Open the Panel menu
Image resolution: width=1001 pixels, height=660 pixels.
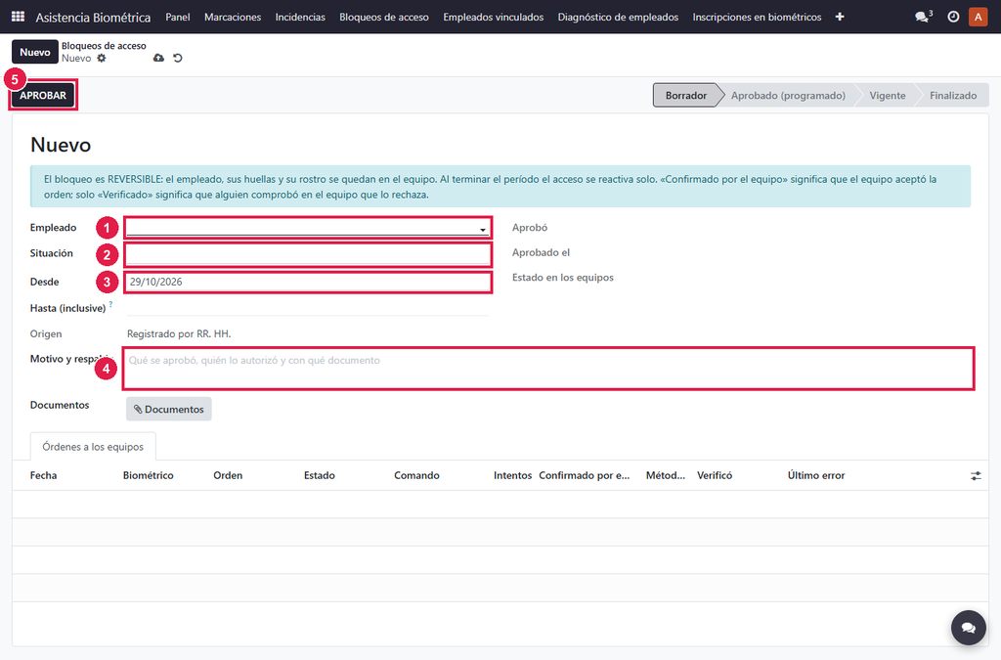[178, 17]
